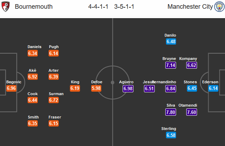Click Aké's 6.92 rating badge
The width and height of the screenshot is (225, 146).
(x=32, y=77)
